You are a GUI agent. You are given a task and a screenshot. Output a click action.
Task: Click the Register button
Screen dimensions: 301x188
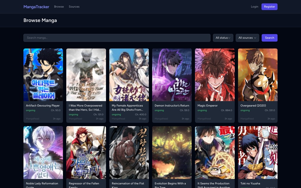(269, 7)
